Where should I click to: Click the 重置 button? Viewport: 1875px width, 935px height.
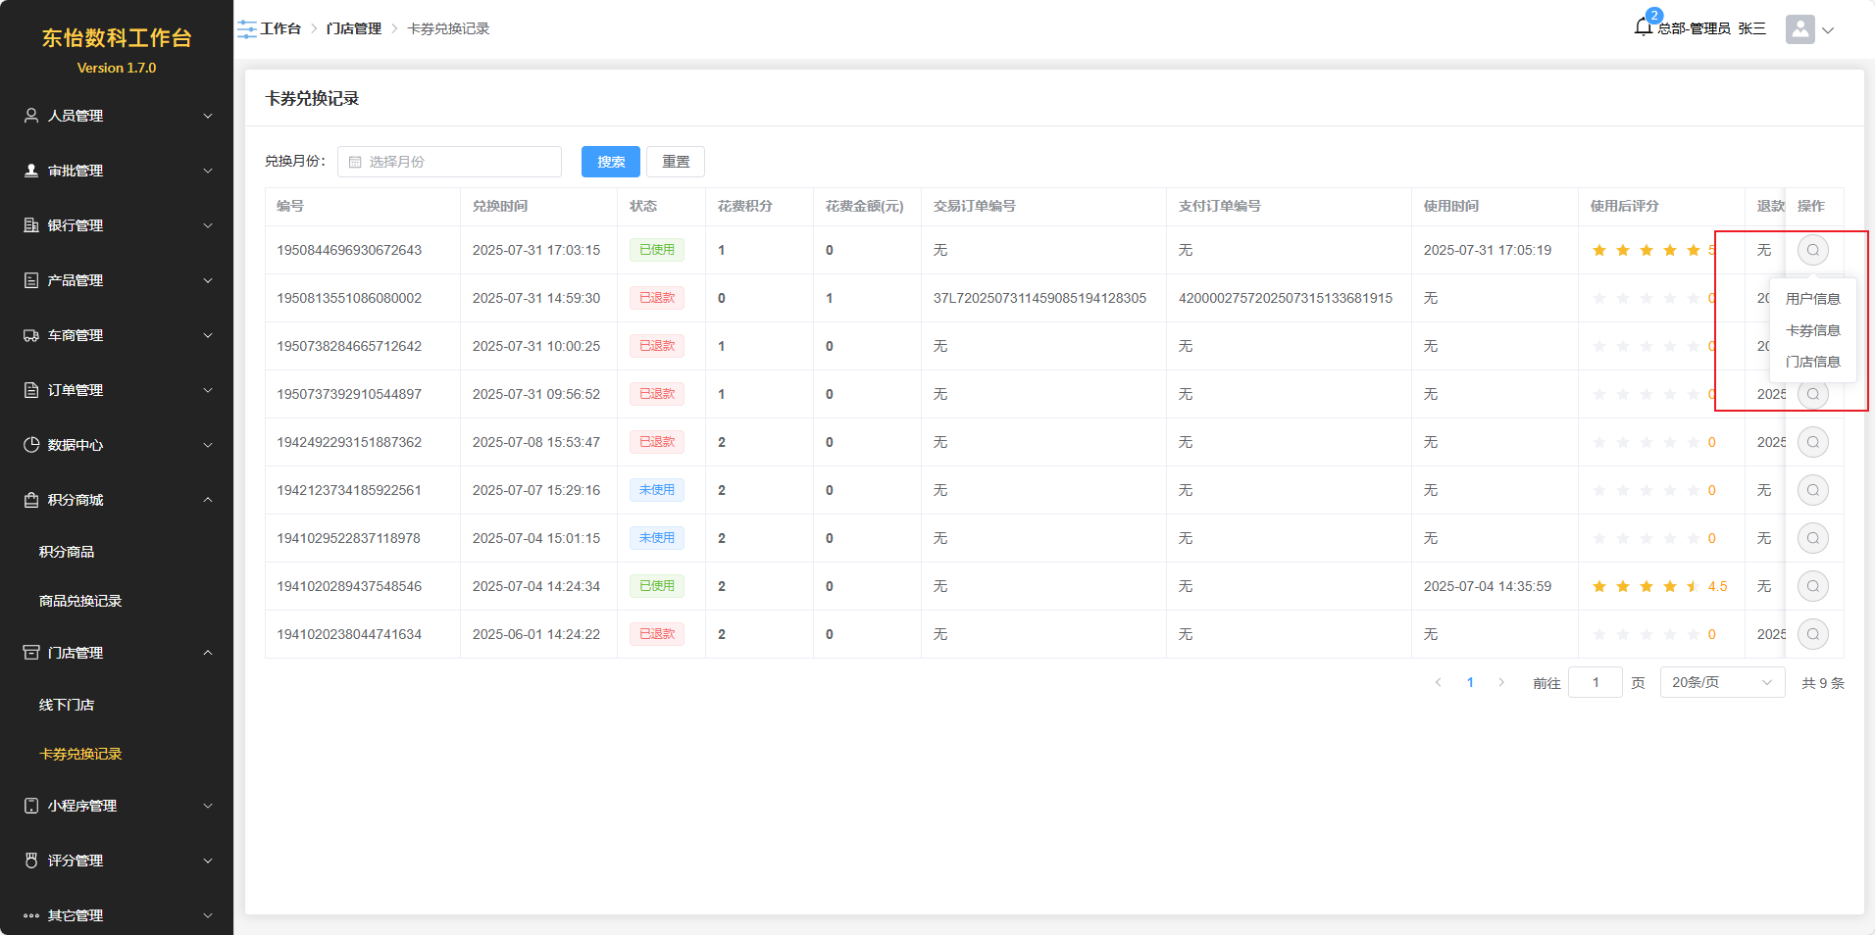[x=675, y=162]
